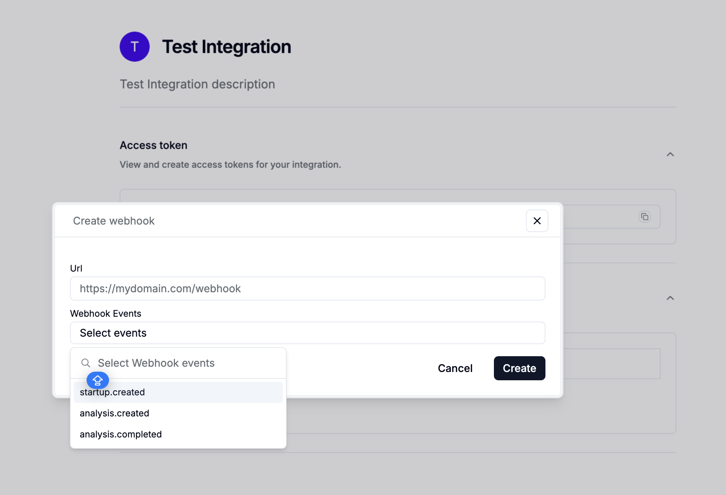Click the blue upload badge icon
The image size is (726, 495).
coord(97,380)
